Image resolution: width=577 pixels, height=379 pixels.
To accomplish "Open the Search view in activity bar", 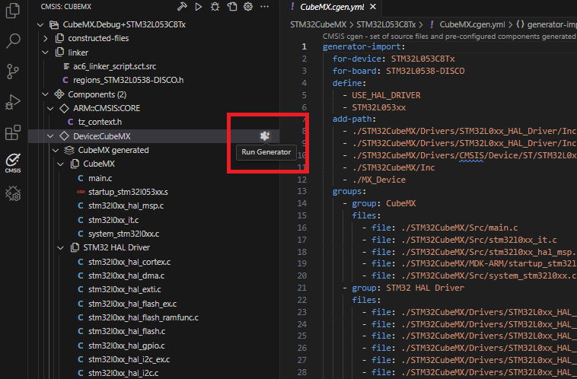I will pos(13,40).
